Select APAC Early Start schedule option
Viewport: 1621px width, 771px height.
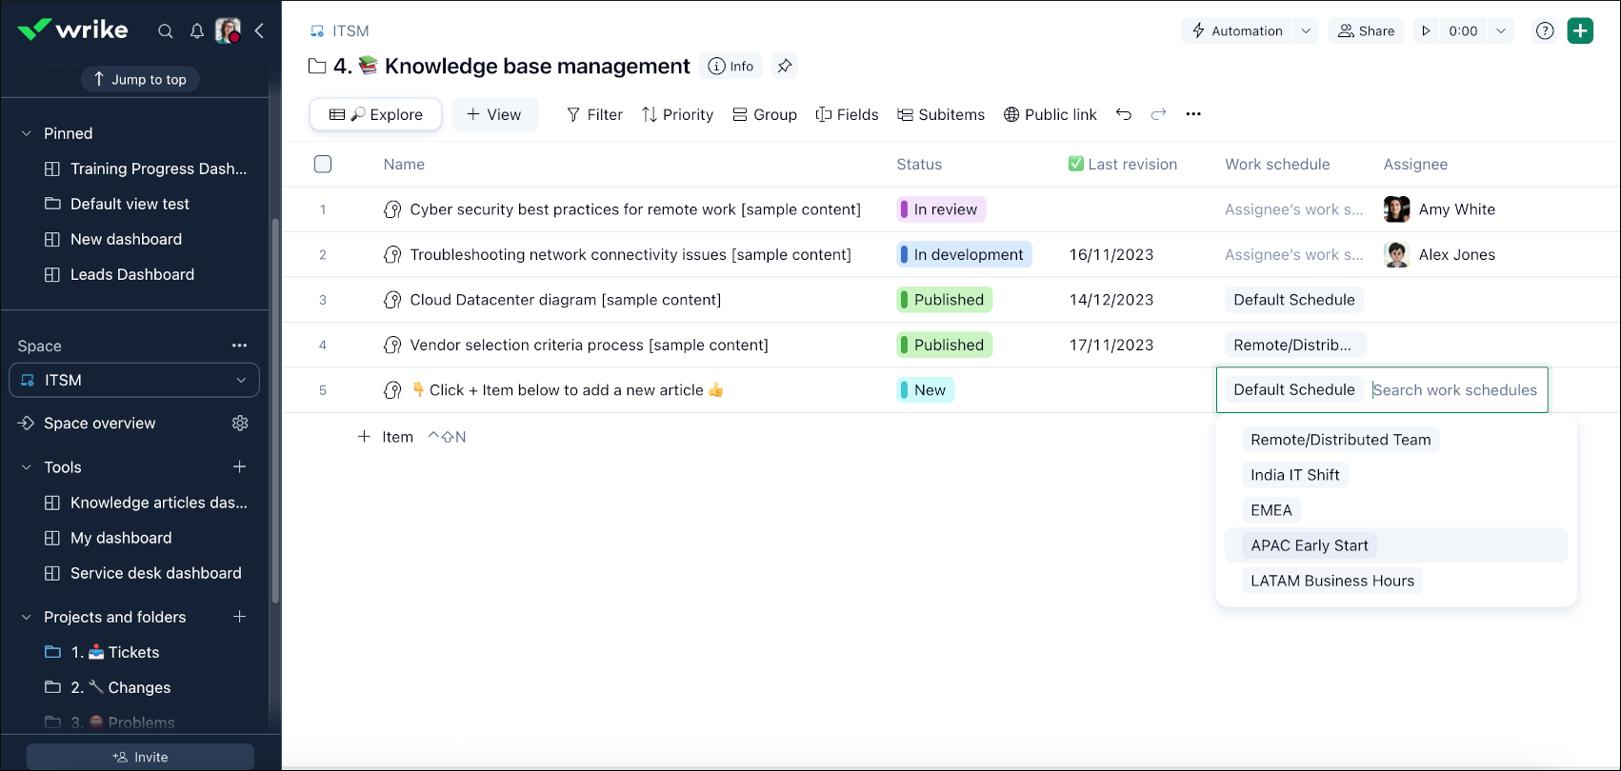(x=1309, y=545)
